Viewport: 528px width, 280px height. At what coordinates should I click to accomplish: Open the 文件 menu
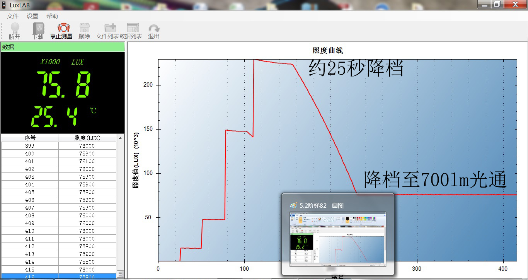click(12, 16)
